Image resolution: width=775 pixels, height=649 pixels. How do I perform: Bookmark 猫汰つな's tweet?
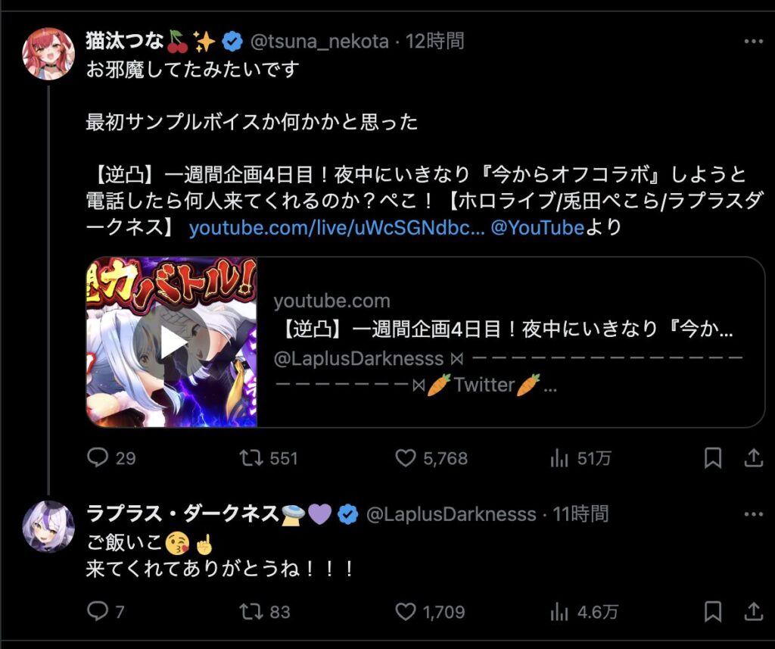[x=713, y=458]
